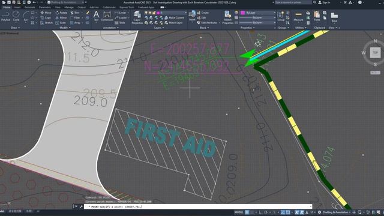
Task: Activate the Rotate tool
Action: (61, 13)
